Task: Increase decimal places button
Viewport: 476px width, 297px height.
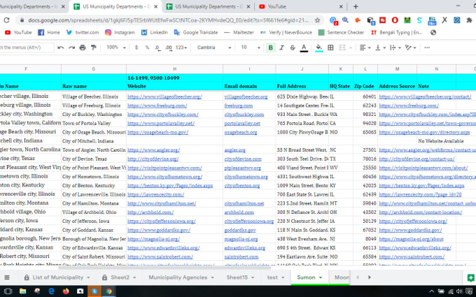Action: pos(169,48)
